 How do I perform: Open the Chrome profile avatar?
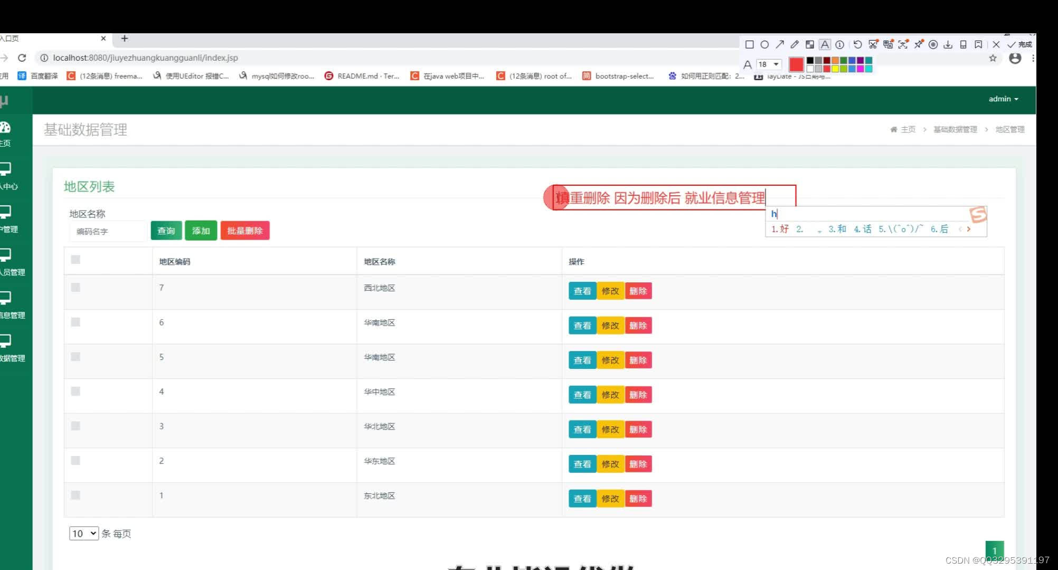(x=1015, y=58)
